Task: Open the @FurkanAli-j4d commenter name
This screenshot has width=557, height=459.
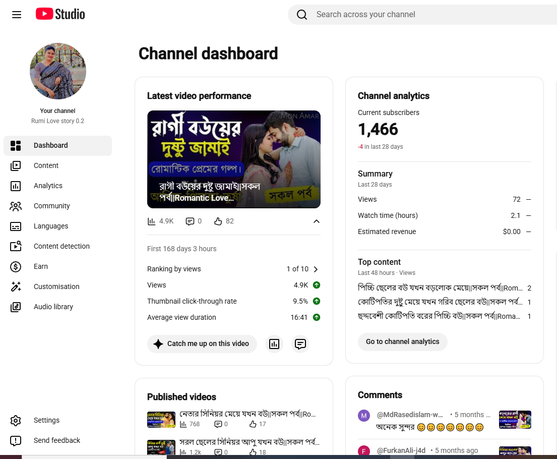Action: (401, 451)
